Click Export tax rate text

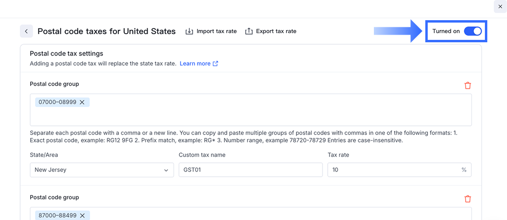276,31
